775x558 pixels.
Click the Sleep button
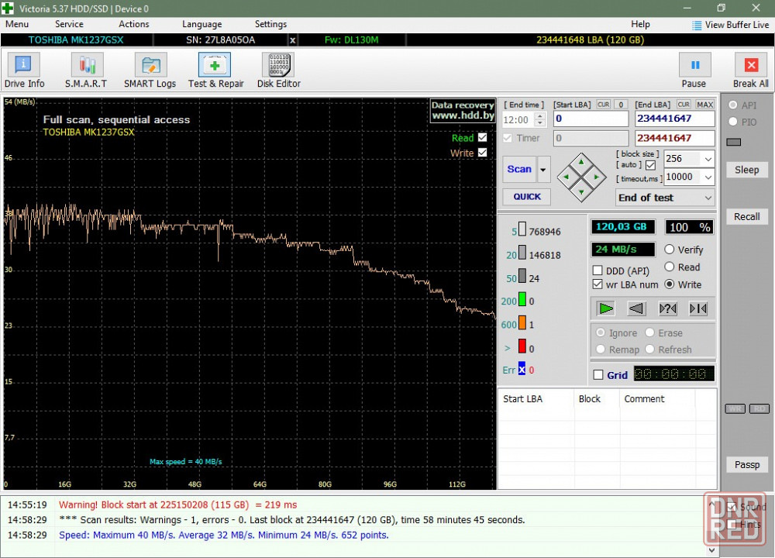point(746,170)
